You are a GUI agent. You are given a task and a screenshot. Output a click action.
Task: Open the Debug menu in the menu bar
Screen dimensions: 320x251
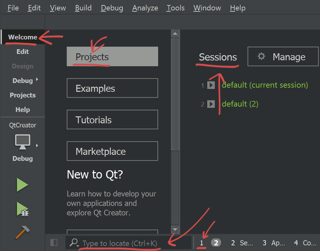[x=112, y=8]
